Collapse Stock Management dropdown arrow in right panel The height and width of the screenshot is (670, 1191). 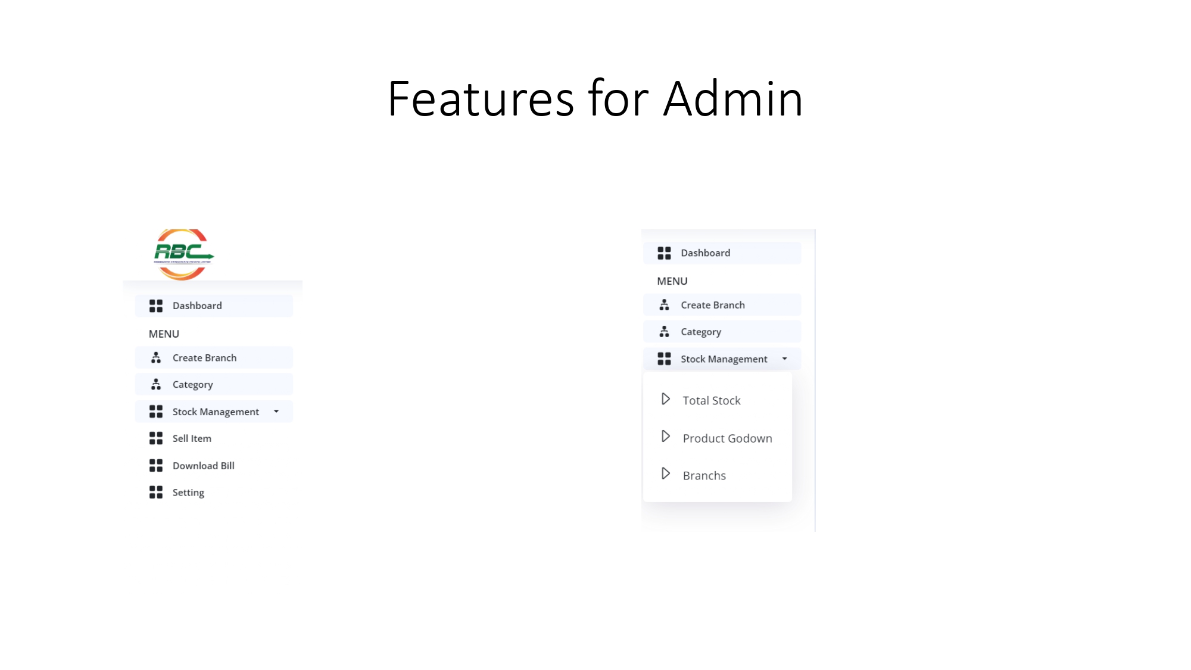785,359
